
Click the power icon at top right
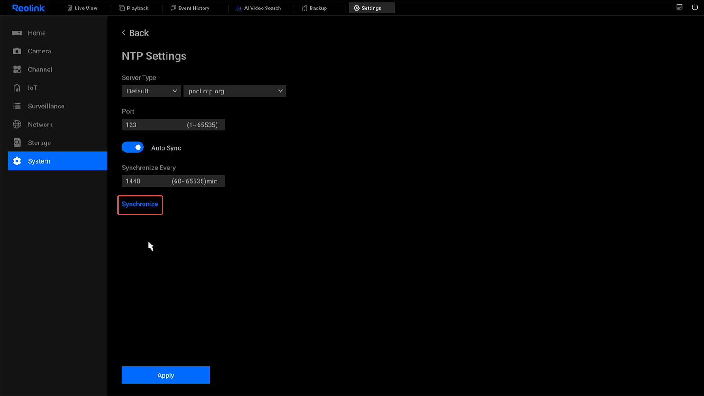pyautogui.click(x=695, y=8)
